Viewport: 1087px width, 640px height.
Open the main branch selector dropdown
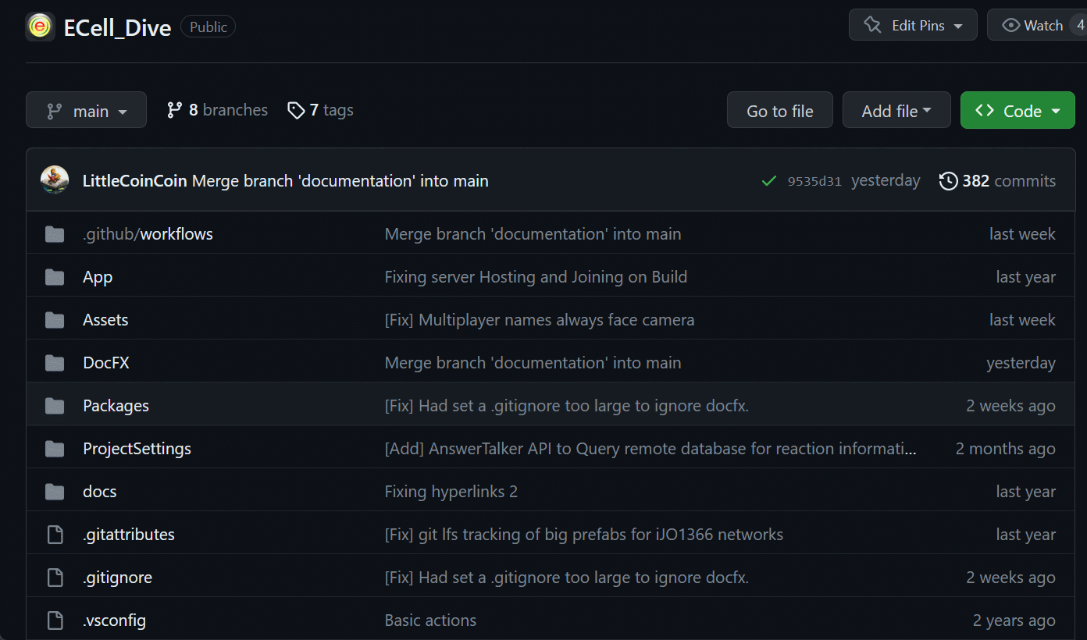pyautogui.click(x=86, y=109)
